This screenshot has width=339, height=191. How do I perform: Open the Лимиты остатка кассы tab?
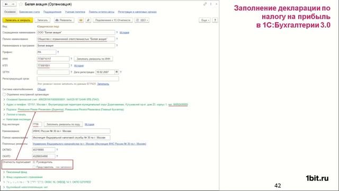click(x=101, y=12)
